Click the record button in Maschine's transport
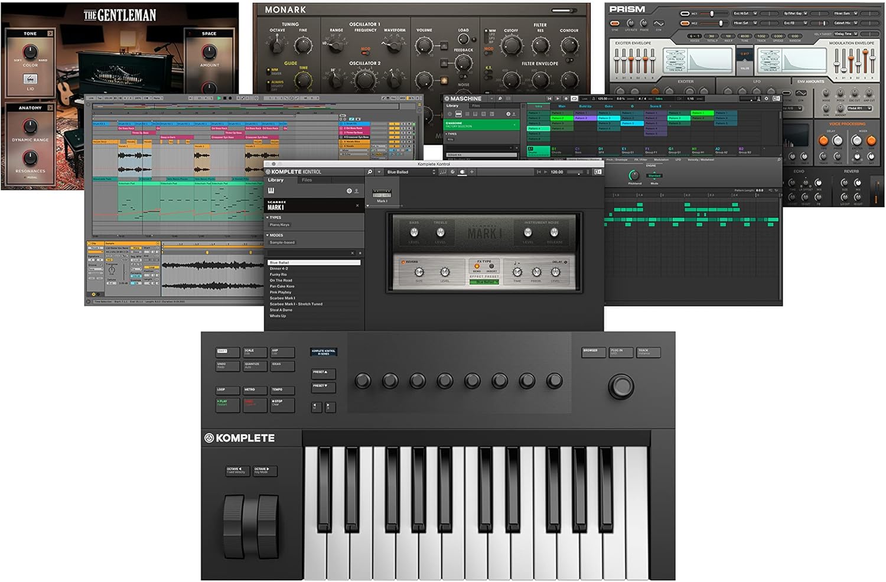Viewport: 886px width, 582px height. pyautogui.click(x=565, y=99)
